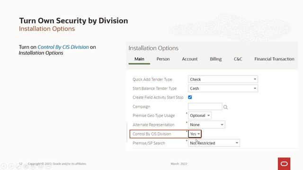303x170 pixels.
Task: Click the Control By CIS Division field label
Action: coord(151,134)
